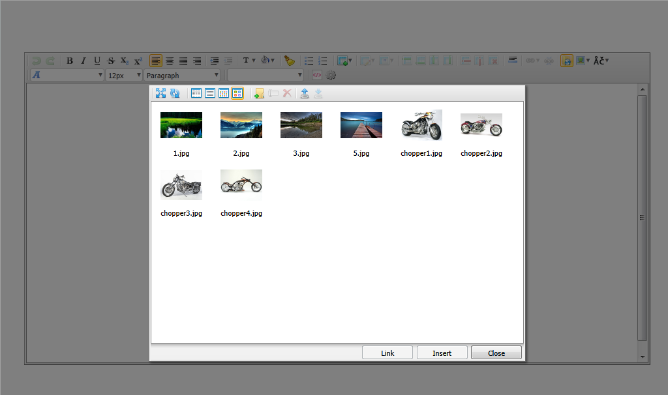Click redo in the editor toolbar

[50, 61]
